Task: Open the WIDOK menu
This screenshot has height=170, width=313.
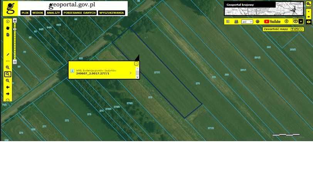Action: click(x=38, y=13)
